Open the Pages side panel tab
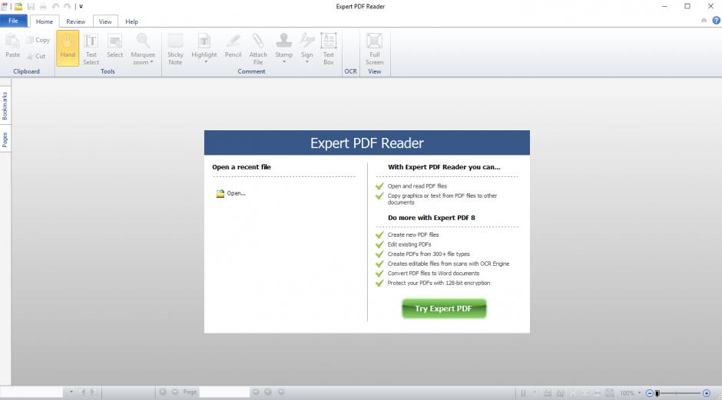 click(x=5, y=139)
